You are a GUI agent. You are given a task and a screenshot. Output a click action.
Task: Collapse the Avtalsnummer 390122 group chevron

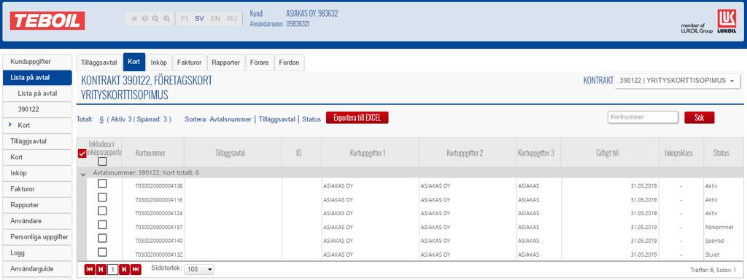point(83,174)
